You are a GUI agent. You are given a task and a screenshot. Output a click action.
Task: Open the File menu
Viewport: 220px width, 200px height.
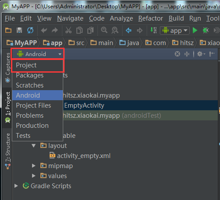(10, 18)
